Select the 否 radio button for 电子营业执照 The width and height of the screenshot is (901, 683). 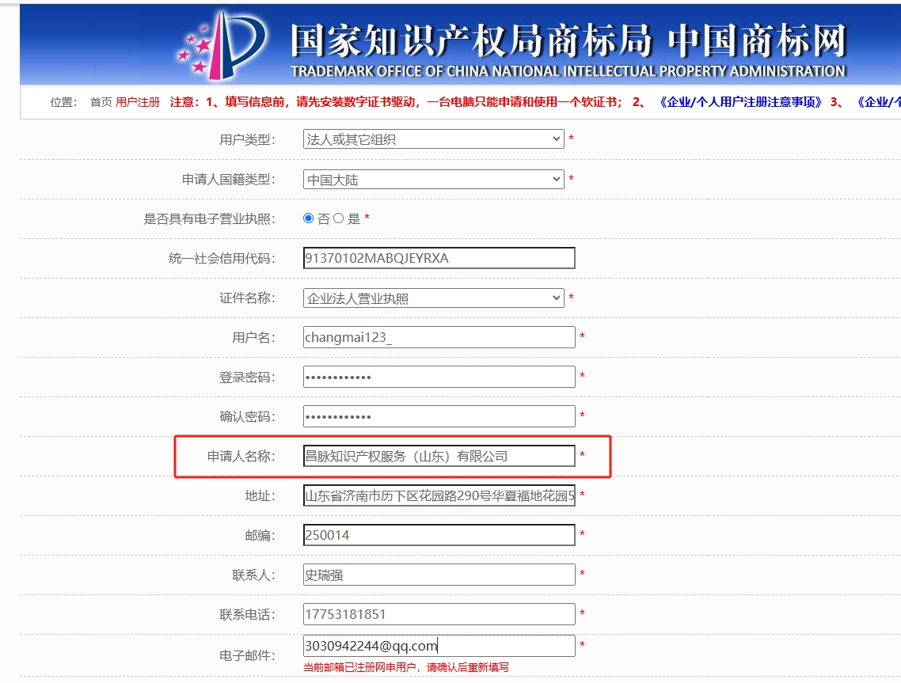[309, 218]
